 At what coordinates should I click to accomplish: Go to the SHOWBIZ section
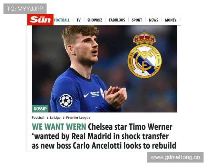tap(95, 20)
